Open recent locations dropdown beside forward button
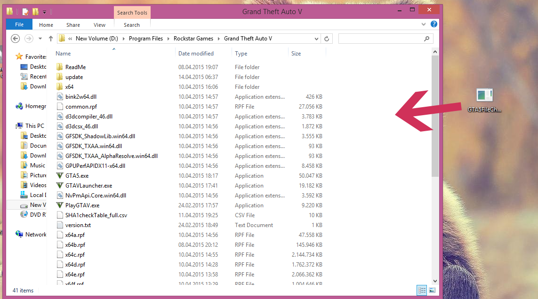 click(40, 38)
